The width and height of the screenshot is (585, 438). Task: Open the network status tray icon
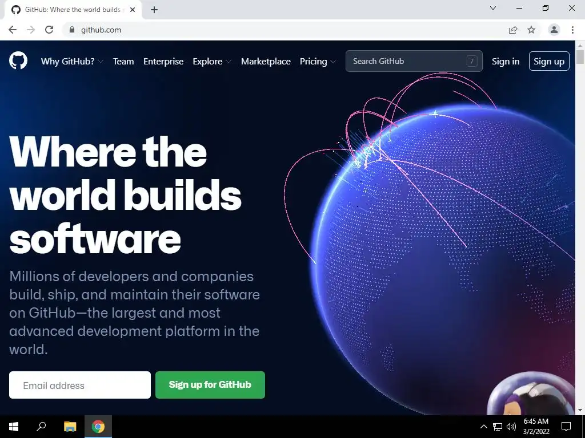click(x=498, y=427)
